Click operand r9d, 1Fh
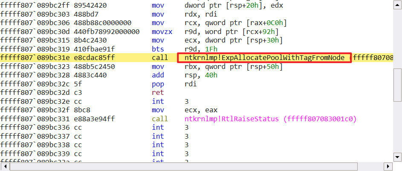The height and width of the screenshot is (171, 402). [201, 49]
